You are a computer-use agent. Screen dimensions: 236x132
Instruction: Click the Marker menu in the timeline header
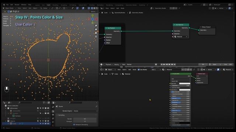pos(129,65)
